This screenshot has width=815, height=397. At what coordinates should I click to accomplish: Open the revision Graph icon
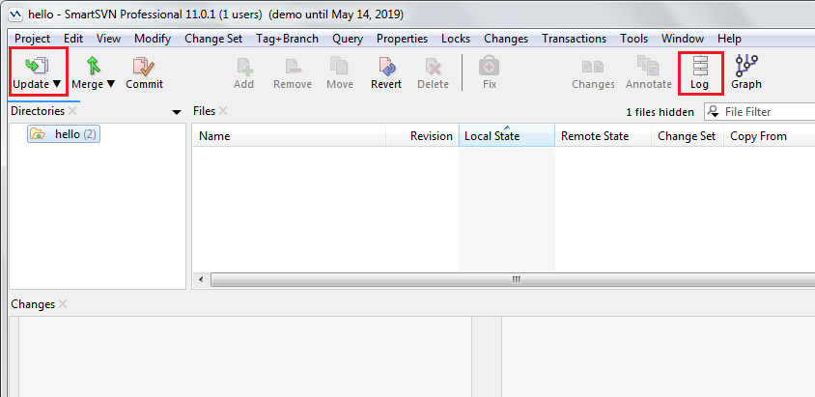click(746, 66)
